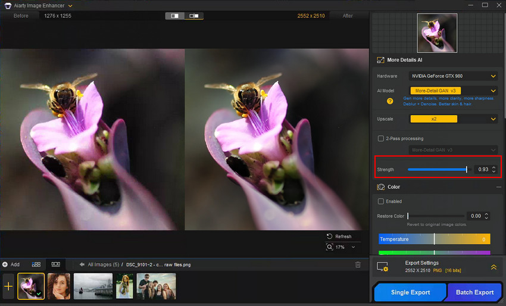The image size is (506, 306).
Task: Click the Restore Color 0.00 value field
Action: pyautogui.click(x=476, y=216)
